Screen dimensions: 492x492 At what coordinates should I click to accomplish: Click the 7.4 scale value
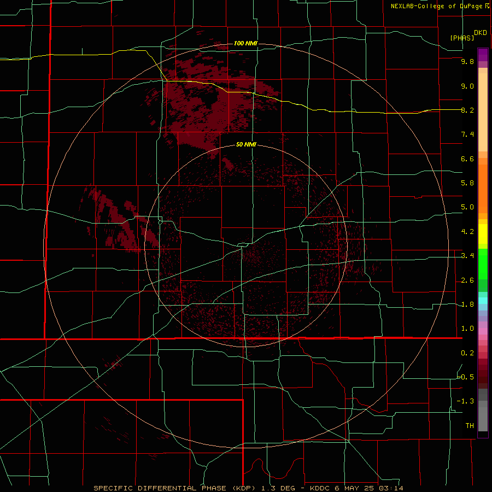(x=467, y=134)
